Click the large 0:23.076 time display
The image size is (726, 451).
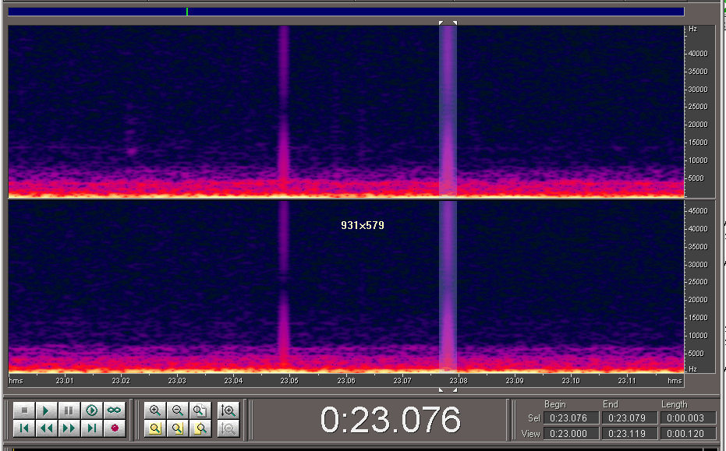click(x=391, y=420)
